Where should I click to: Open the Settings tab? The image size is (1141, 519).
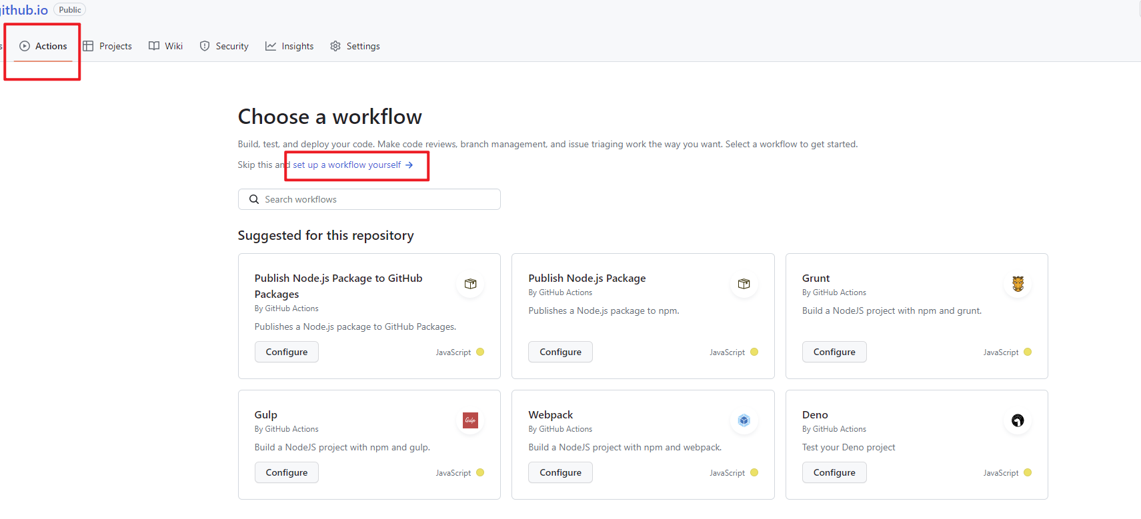click(x=355, y=46)
